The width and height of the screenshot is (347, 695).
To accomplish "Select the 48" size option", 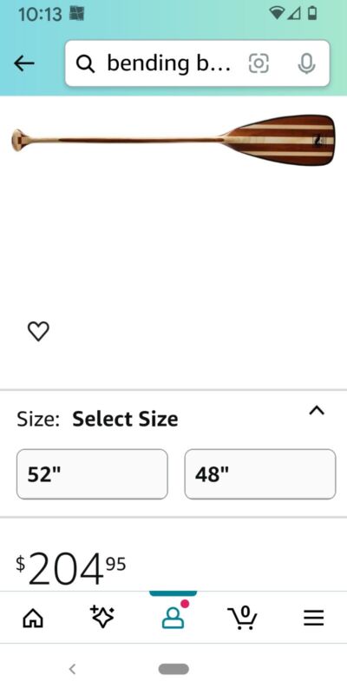I will 260,473.
